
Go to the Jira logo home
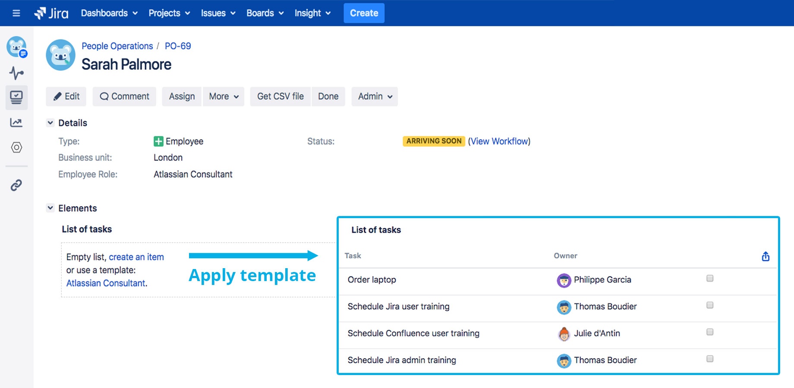(x=51, y=13)
